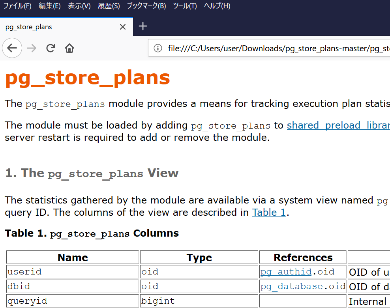The width and height of the screenshot is (390, 308).
Task: Open the 編集 menu
Action: pyautogui.click(x=49, y=6)
